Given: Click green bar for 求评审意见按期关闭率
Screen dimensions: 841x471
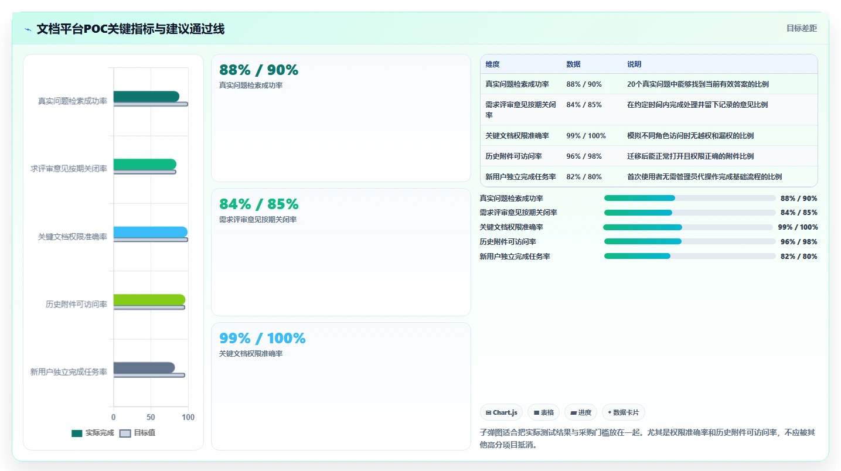Looking at the screenshot, I should pyautogui.click(x=145, y=165).
